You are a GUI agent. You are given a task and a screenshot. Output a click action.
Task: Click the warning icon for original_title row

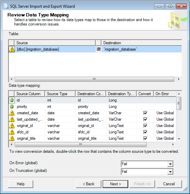click(x=12, y=138)
